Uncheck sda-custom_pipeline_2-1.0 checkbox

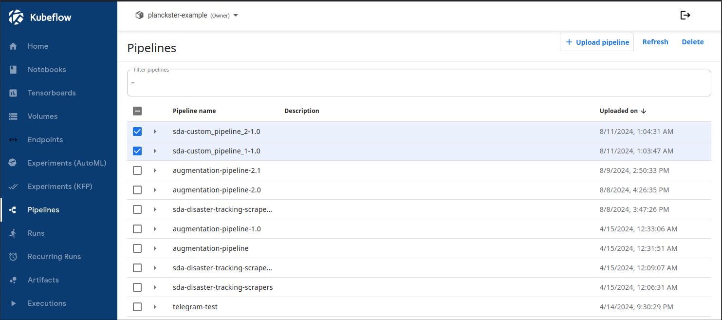pos(137,132)
